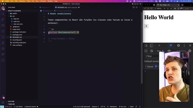Go forward in the browser

pos(148,8)
